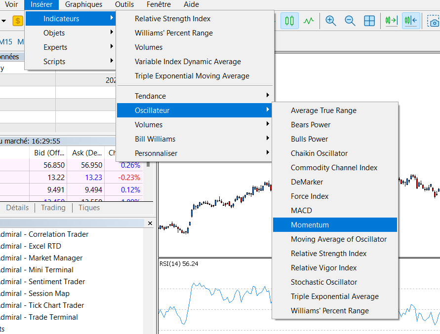Viewport: 440px width, 334px height.
Task: Open Admiral - Trade Terminal
Action: 39,317
